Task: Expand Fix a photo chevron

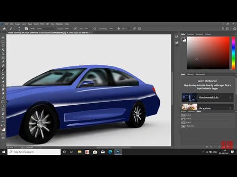Action: (230, 108)
